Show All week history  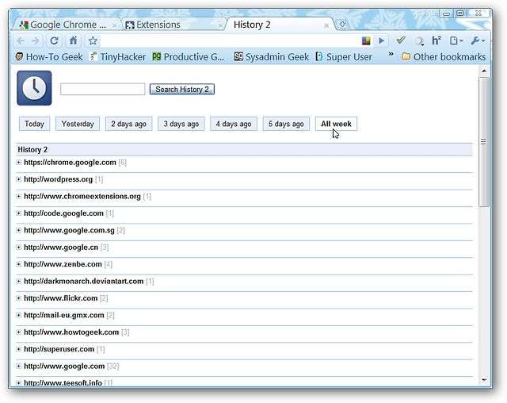point(336,124)
